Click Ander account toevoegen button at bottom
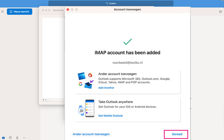The width and height of the screenshot is (224, 140). click(x=91, y=134)
